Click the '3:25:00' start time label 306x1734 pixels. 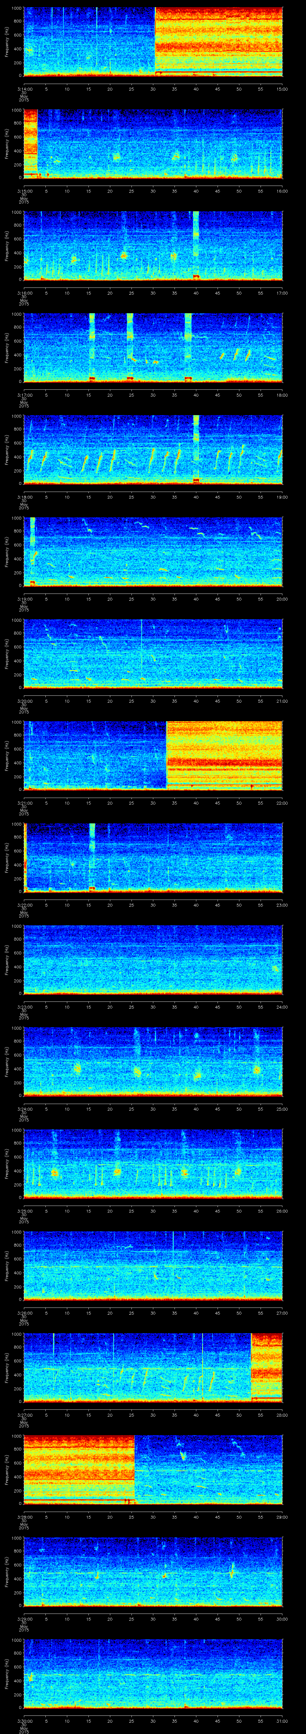pyautogui.click(x=24, y=1211)
